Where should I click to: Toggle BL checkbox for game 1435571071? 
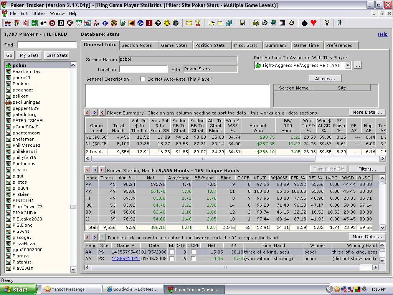(172, 259)
